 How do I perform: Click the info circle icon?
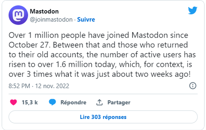[x=193, y=86]
